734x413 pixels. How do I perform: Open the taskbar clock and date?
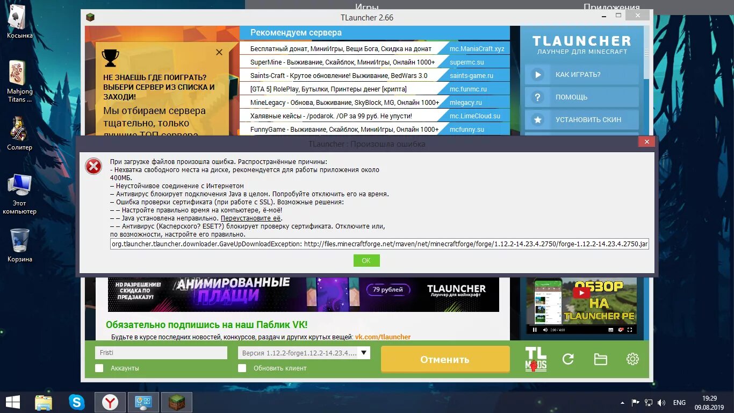tap(709, 402)
